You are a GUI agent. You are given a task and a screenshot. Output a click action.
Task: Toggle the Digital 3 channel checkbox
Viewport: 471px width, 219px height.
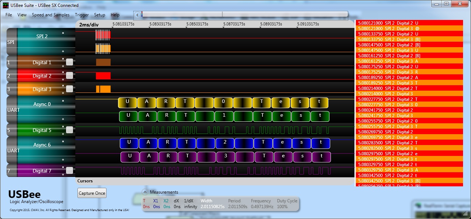(x=70, y=89)
